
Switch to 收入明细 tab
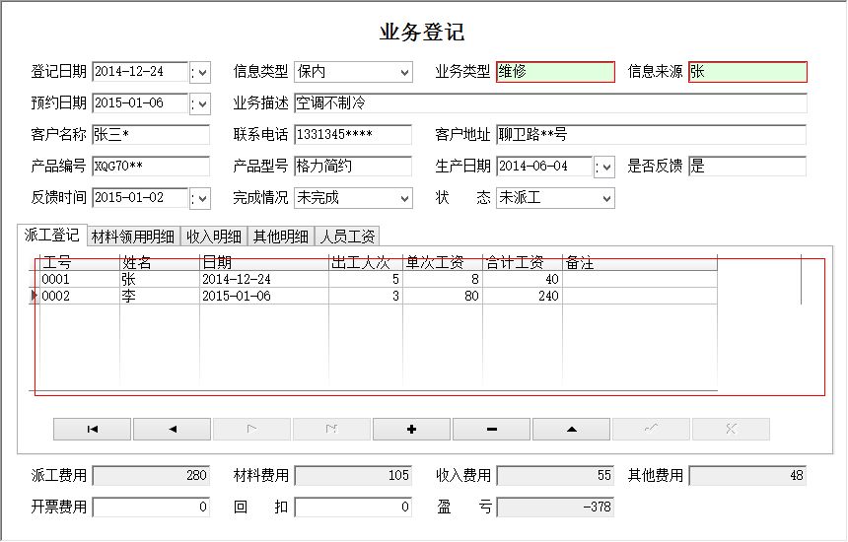click(214, 237)
